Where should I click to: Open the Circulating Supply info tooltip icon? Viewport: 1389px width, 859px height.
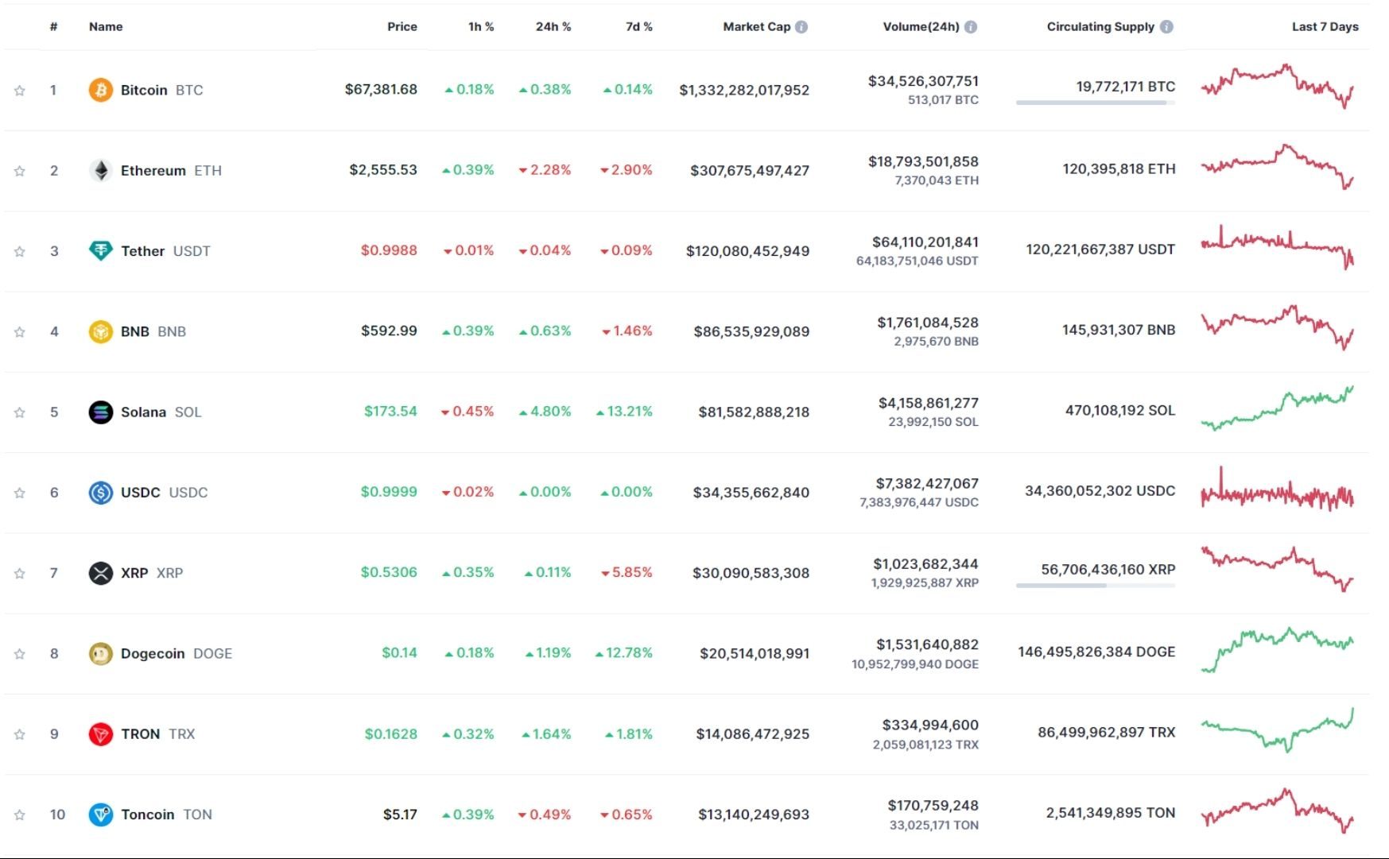(x=1166, y=25)
